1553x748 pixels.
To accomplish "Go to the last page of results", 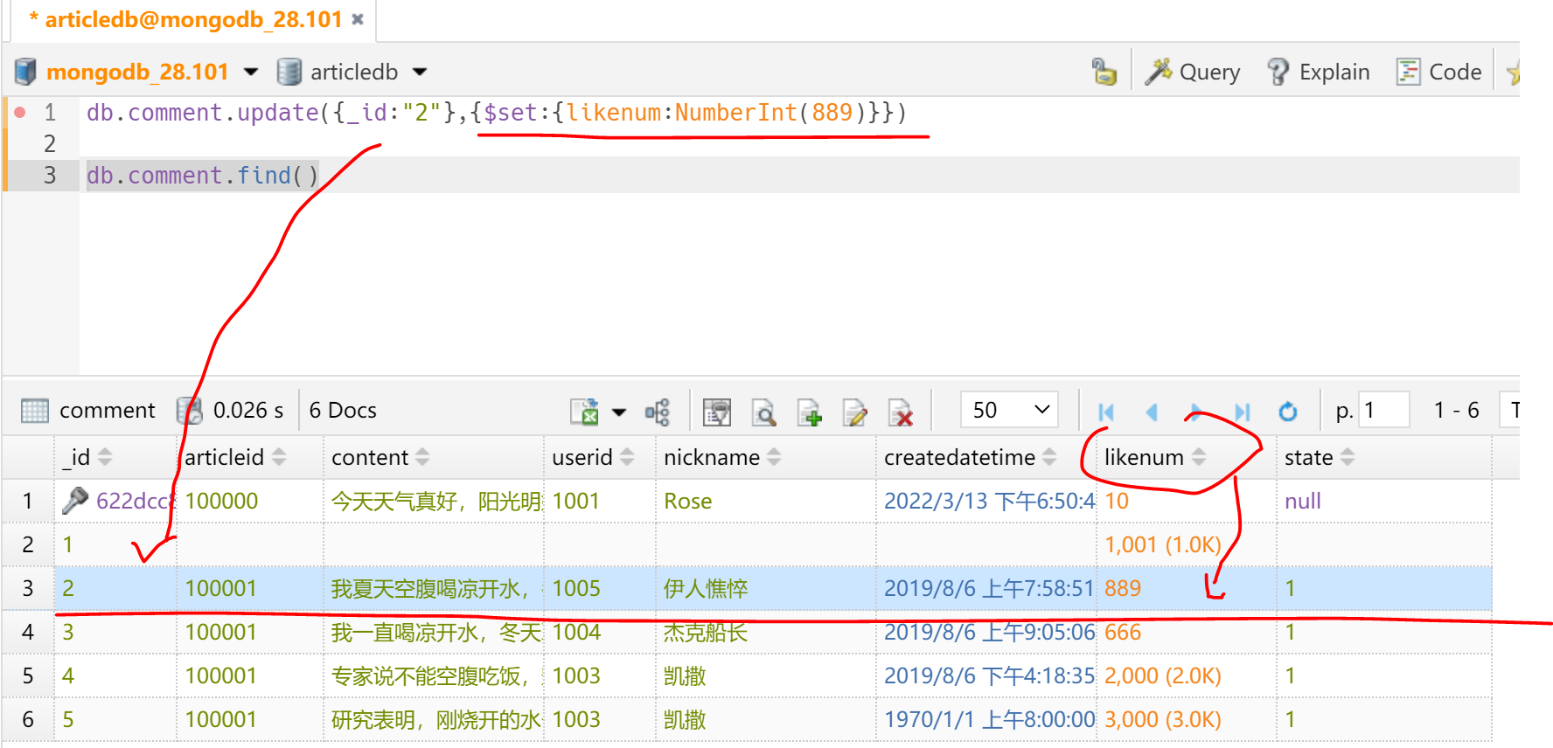I will coord(1242,412).
